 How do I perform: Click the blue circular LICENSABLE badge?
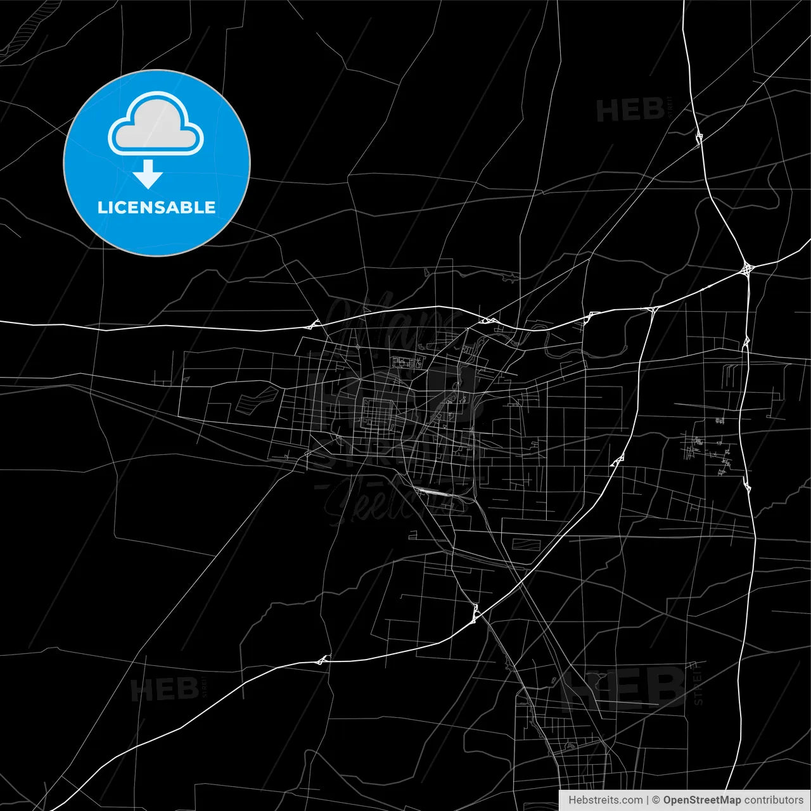point(156,162)
